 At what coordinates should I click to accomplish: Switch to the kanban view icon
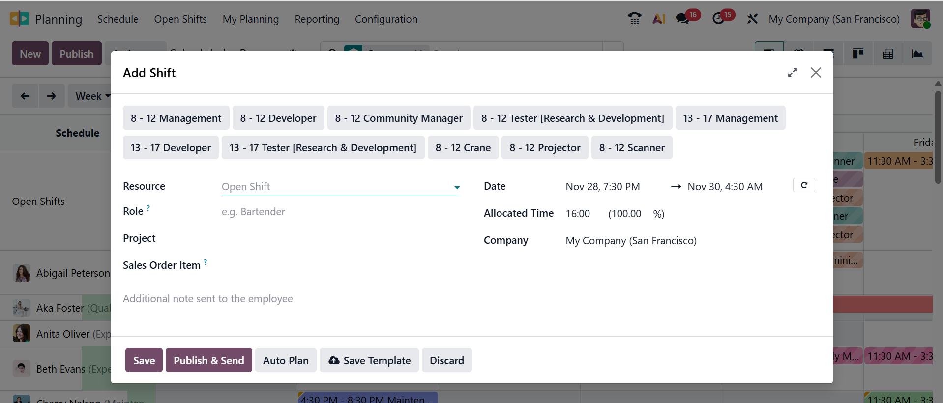click(x=858, y=54)
